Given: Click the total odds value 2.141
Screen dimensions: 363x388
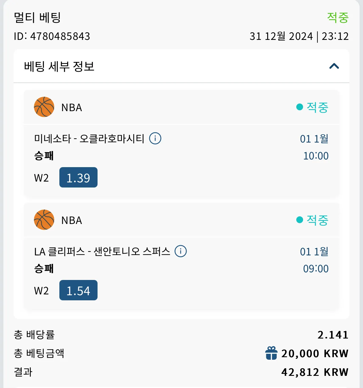Looking at the screenshot, I should [333, 335].
